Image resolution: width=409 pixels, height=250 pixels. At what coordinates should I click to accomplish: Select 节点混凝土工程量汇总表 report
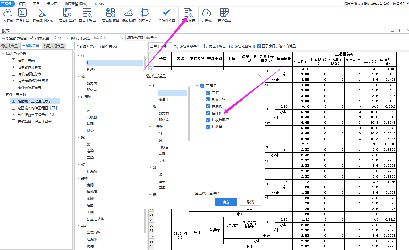(36, 115)
